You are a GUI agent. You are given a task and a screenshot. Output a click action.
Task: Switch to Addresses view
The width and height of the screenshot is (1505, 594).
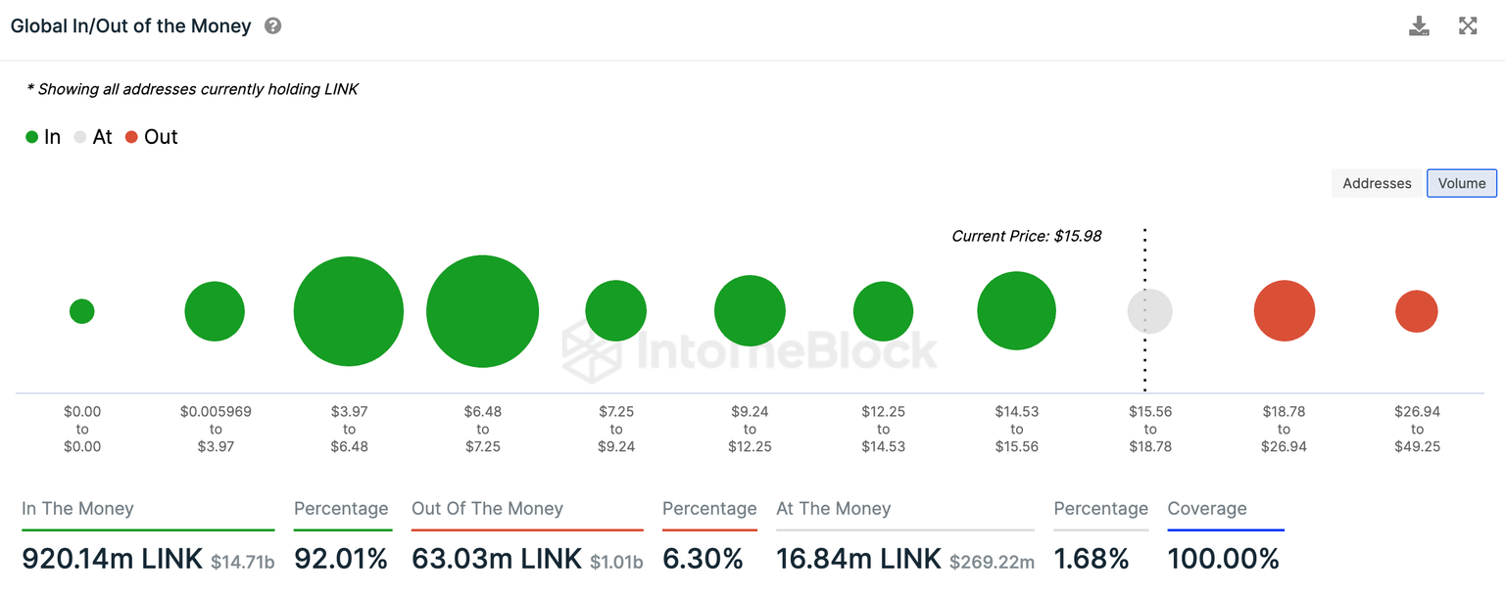[x=1377, y=183]
